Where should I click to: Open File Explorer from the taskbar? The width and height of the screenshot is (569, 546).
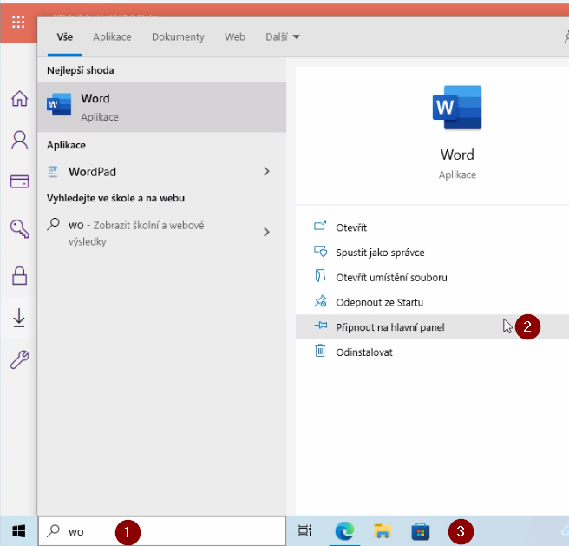coord(383,531)
